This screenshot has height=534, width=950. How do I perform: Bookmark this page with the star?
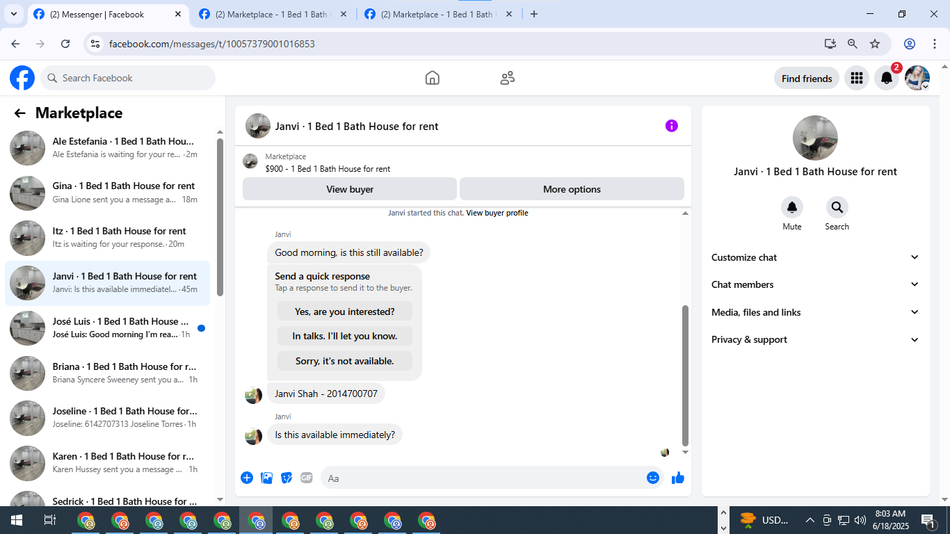click(875, 44)
